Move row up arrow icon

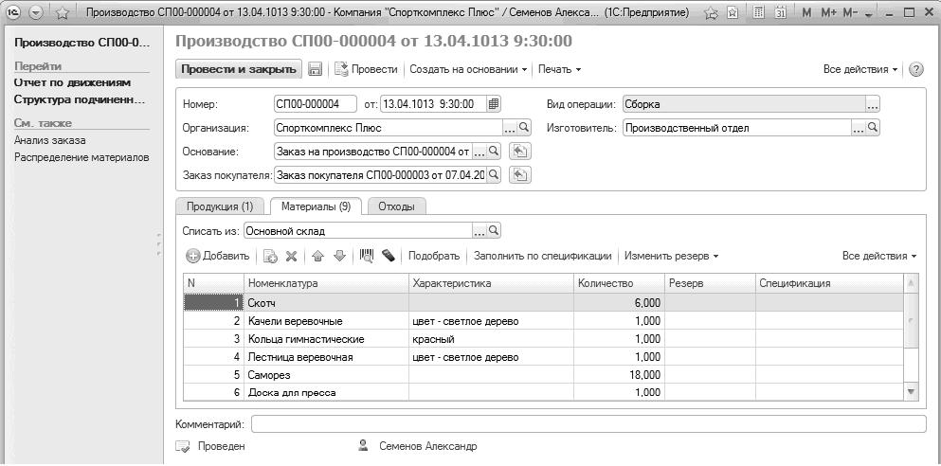pyautogui.click(x=318, y=256)
